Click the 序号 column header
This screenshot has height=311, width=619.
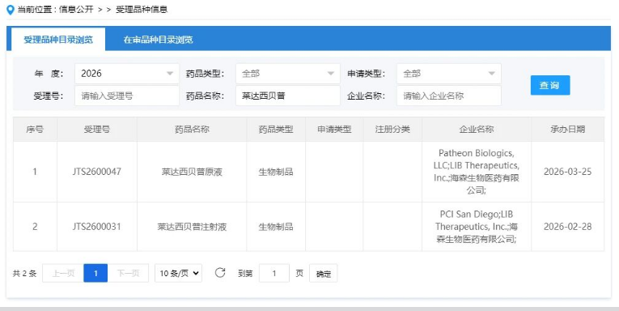pos(35,130)
